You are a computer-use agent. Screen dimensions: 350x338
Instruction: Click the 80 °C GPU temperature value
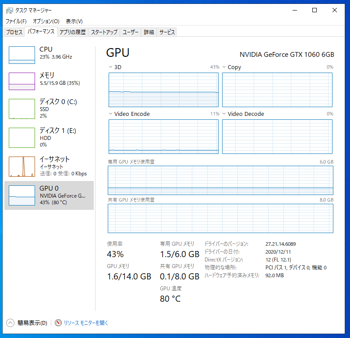point(170,299)
